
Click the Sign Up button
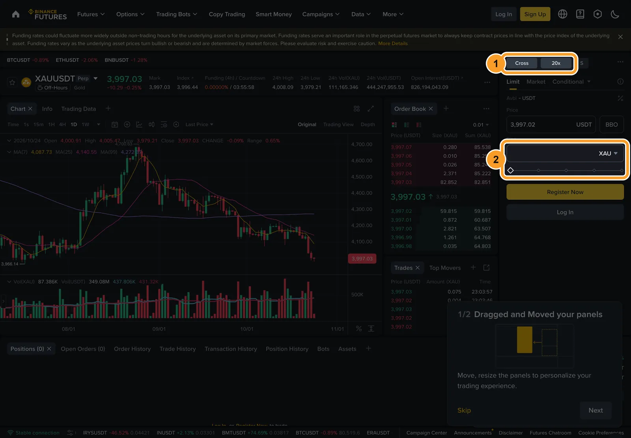click(535, 14)
